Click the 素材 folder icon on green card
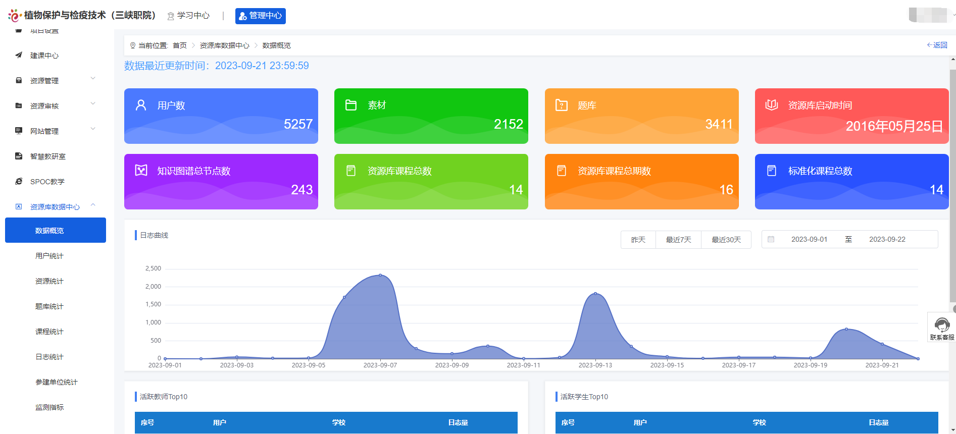Image resolution: width=956 pixels, height=434 pixels. click(351, 105)
